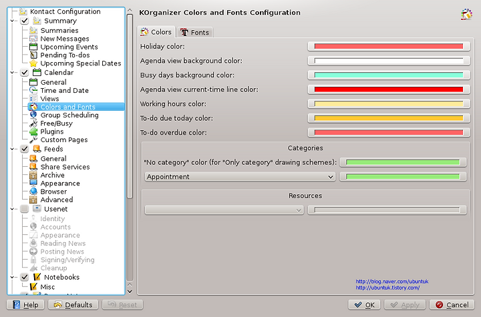Change the Agenda view background color swatch
Viewport: 481px width, 317px height.
[389, 61]
